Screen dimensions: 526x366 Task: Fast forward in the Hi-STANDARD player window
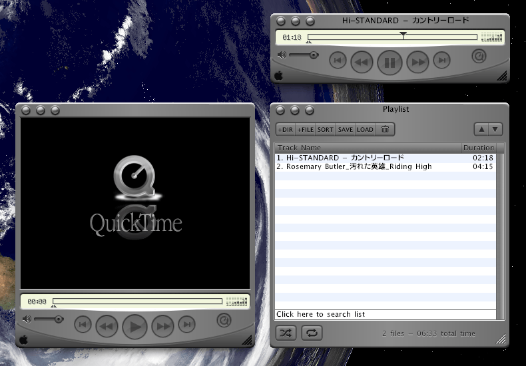coord(417,63)
